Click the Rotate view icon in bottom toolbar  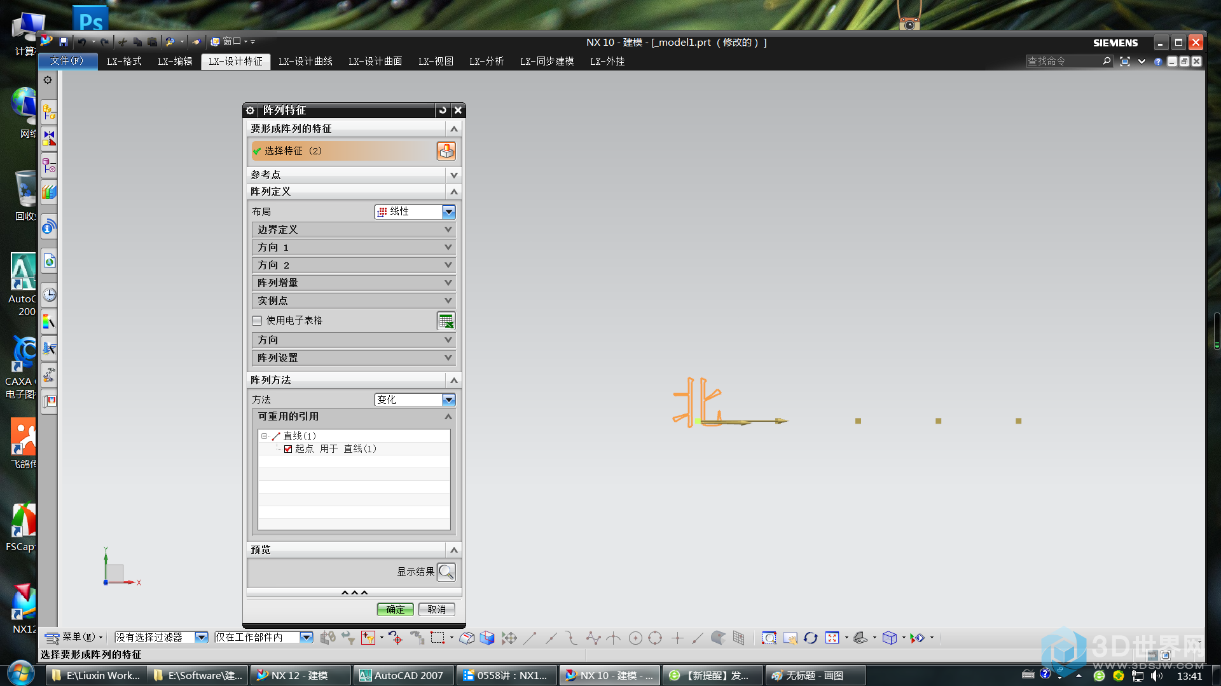810,638
